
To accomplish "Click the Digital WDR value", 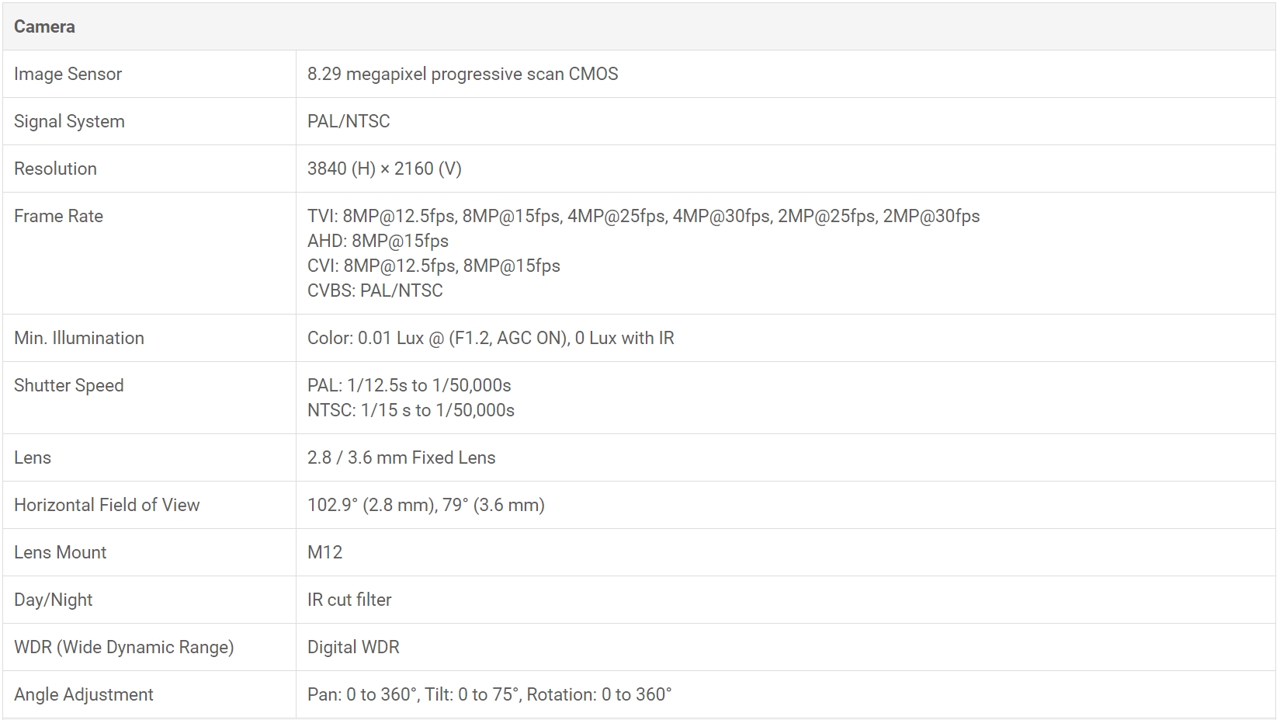I will [x=353, y=647].
